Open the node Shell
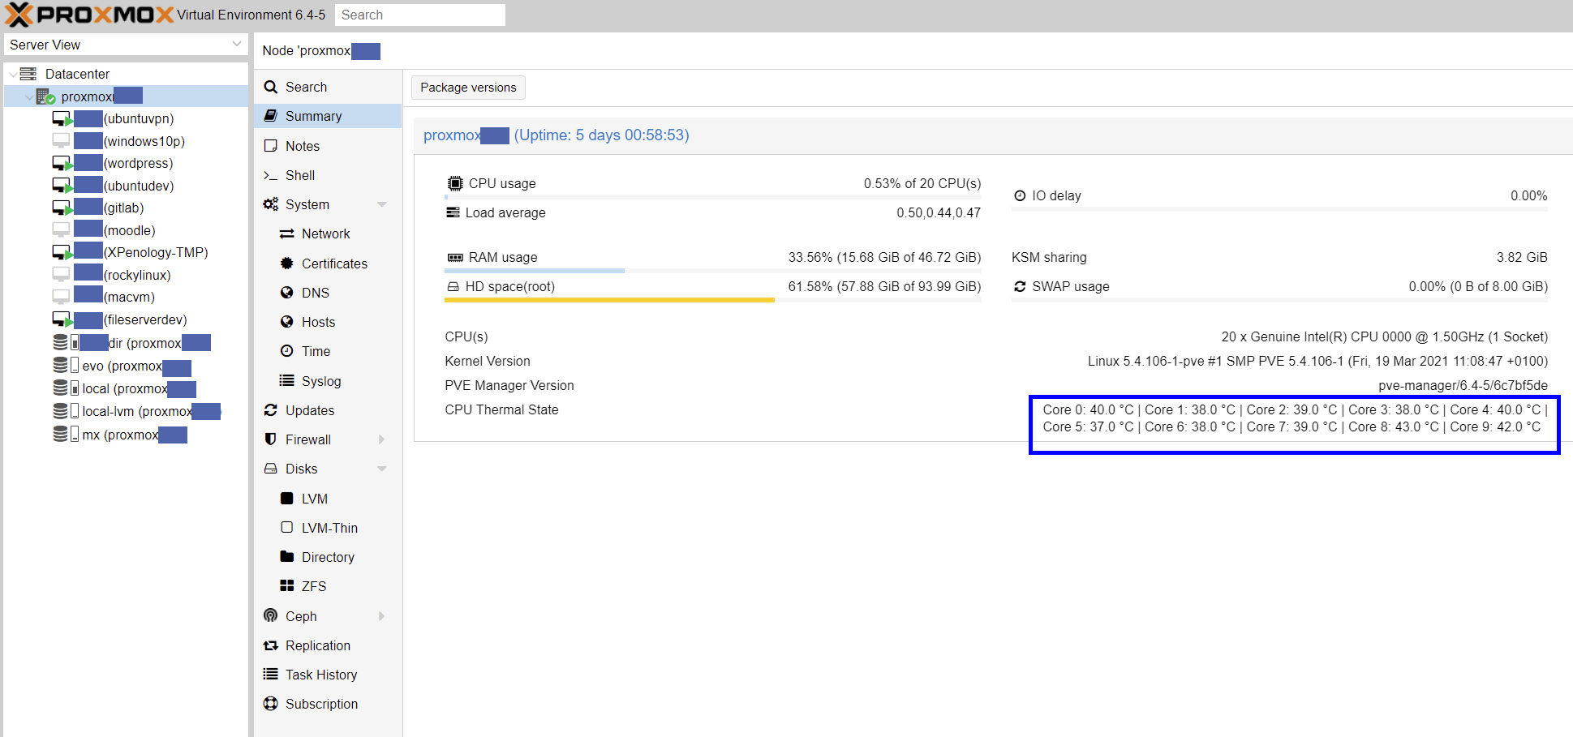 click(328, 175)
